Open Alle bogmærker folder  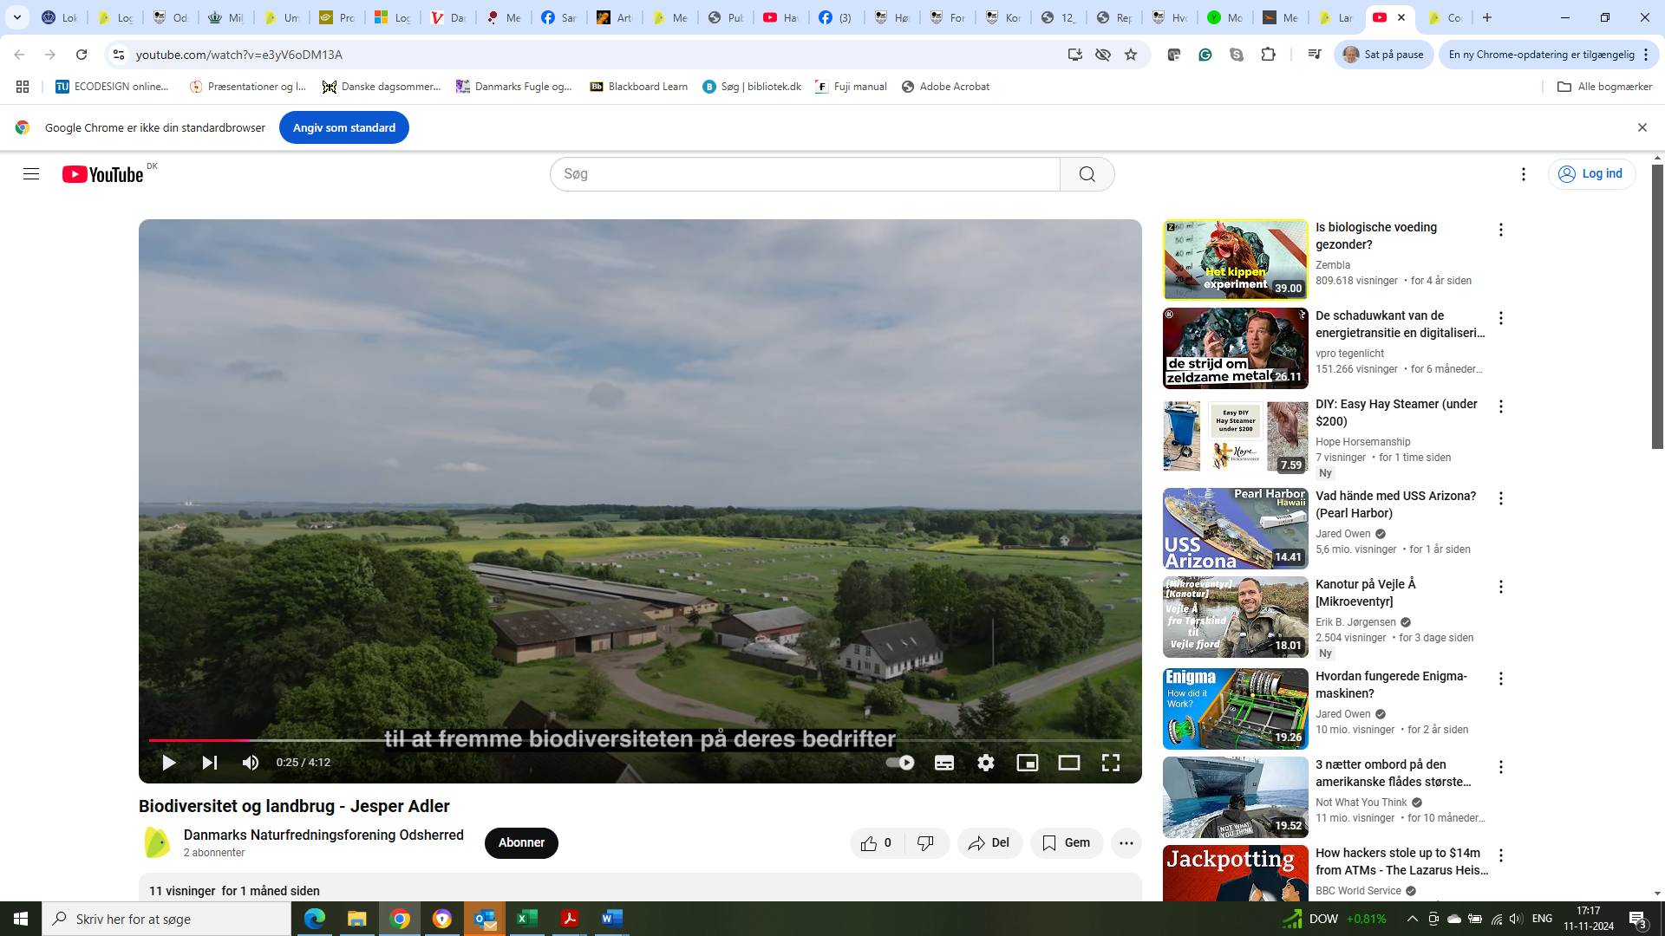pos(1605,87)
